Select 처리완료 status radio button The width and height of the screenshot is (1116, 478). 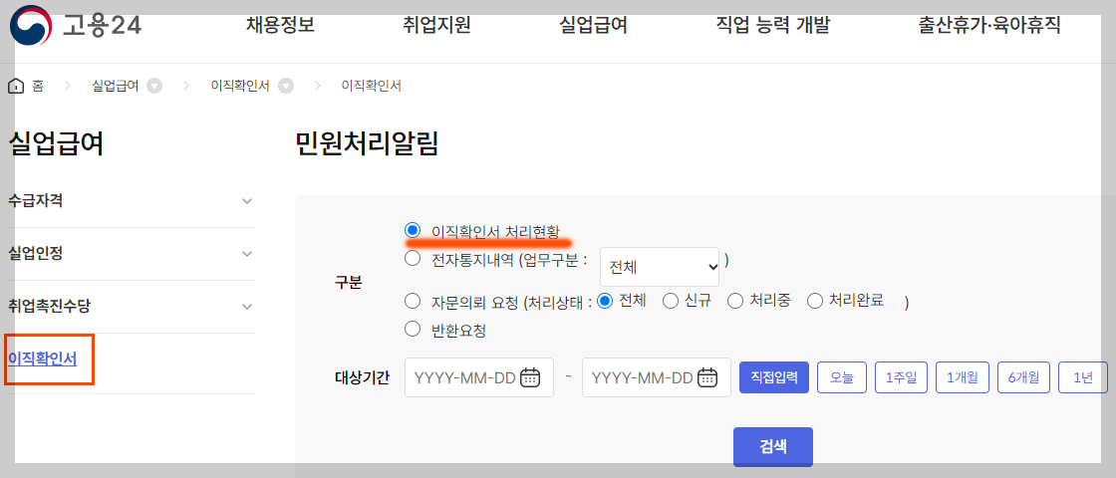coord(815,301)
